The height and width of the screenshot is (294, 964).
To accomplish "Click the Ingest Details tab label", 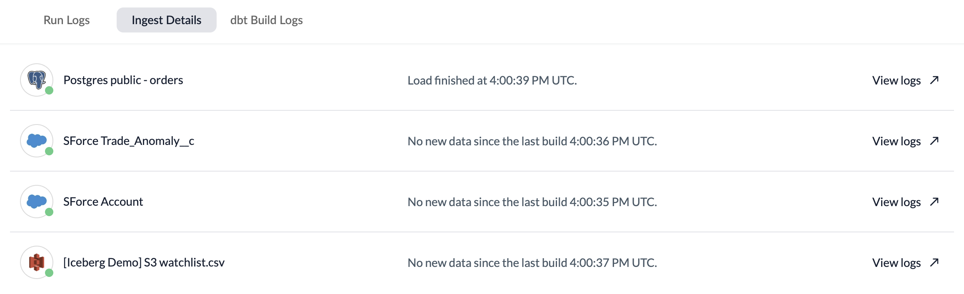I will 166,20.
